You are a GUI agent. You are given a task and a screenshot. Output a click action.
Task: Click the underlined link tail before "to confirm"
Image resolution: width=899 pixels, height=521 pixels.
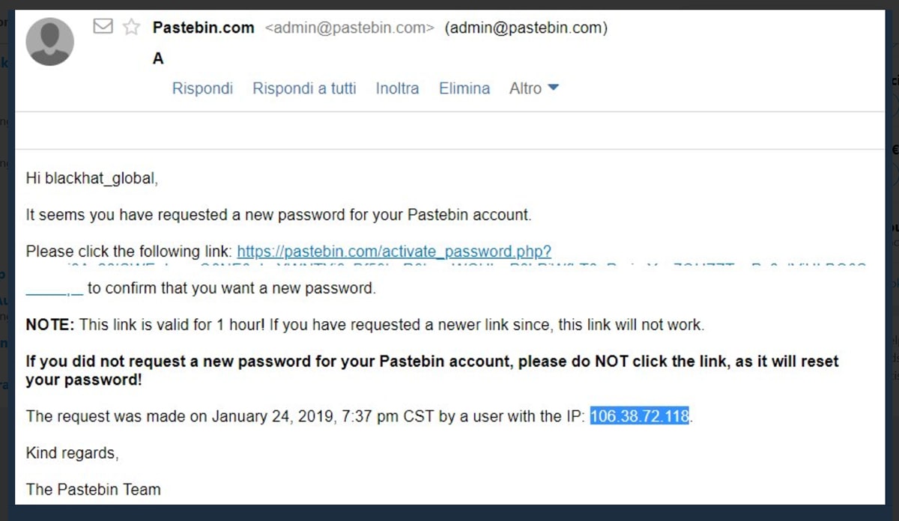(x=54, y=290)
